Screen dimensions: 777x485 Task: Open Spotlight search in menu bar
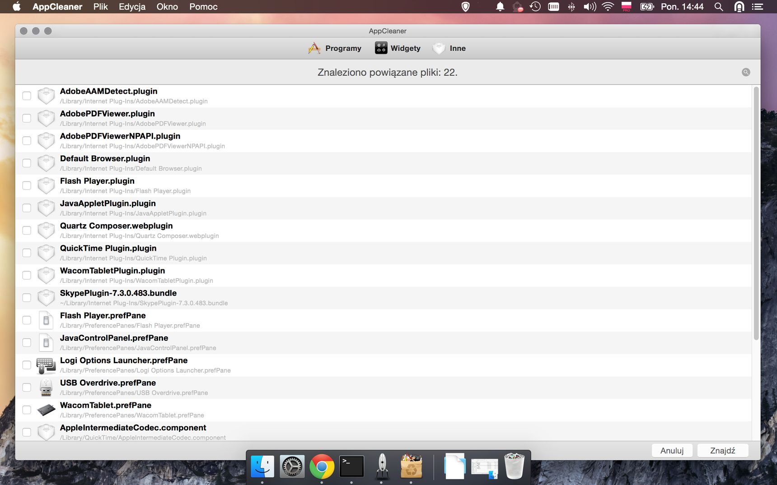(719, 7)
